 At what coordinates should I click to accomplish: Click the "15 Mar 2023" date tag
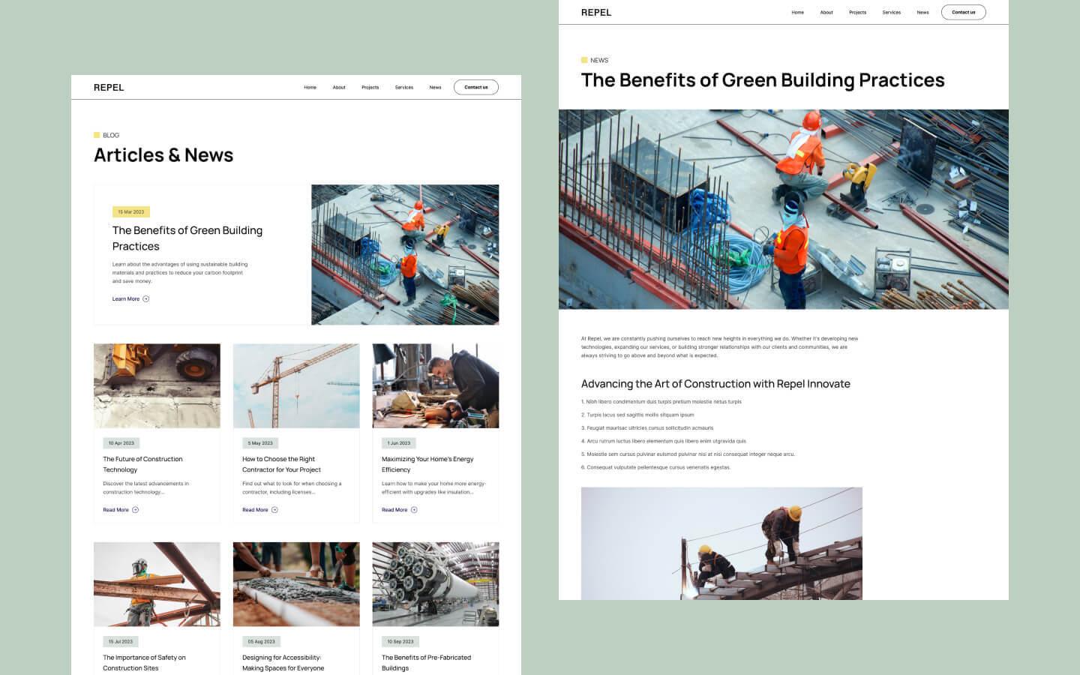(x=132, y=211)
